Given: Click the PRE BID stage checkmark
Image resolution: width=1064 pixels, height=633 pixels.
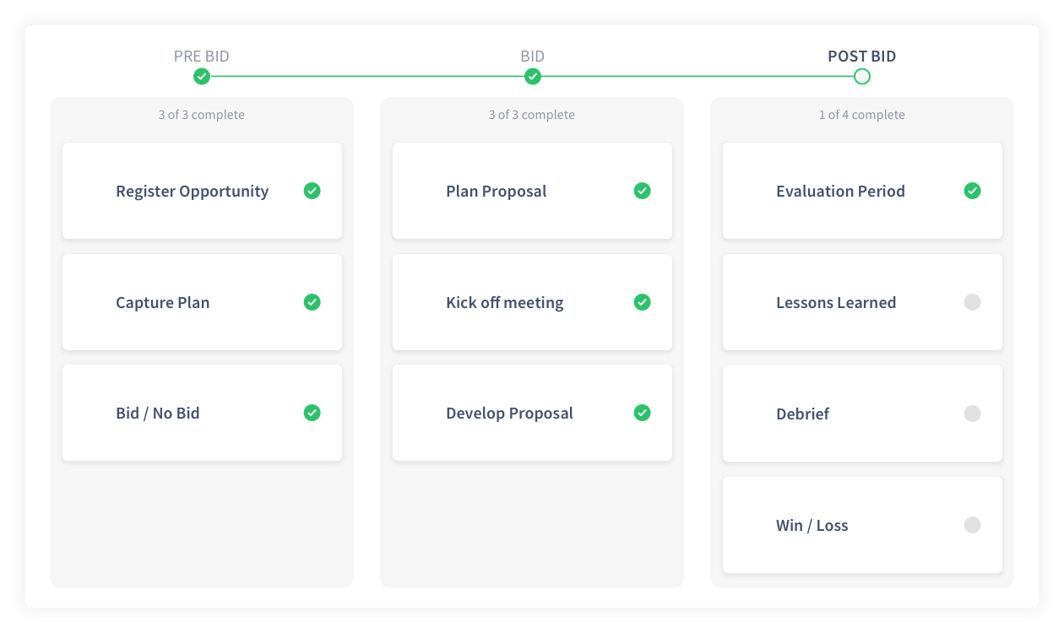Looking at the screenshot, I should click(x=202, y=77).
